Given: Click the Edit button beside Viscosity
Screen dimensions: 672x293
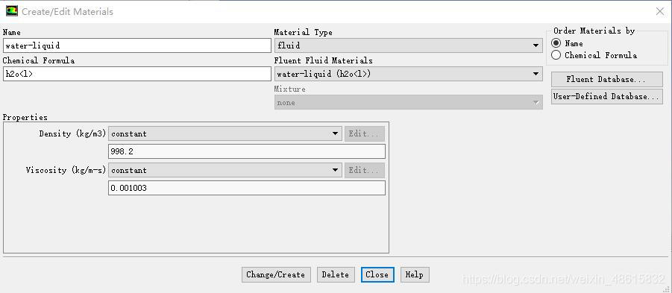Looking at the screenshot, I should click(x=364, y=170).
